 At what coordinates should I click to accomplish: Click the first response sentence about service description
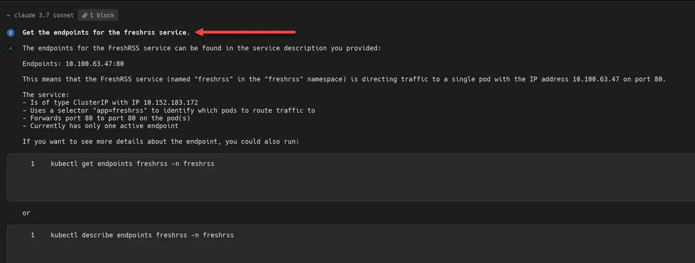202,48
